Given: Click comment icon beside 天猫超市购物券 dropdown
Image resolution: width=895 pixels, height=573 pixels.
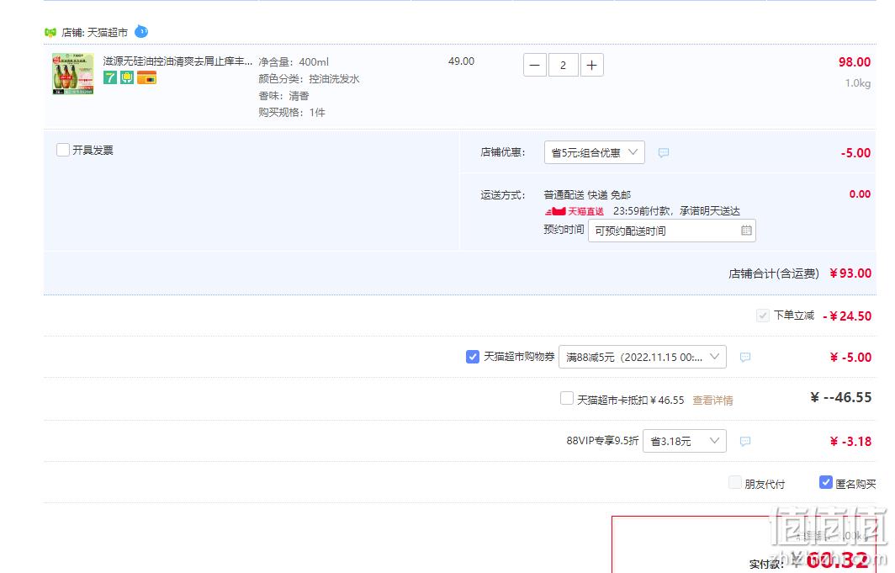Looking at the screenshot, I should pos(745,358).
